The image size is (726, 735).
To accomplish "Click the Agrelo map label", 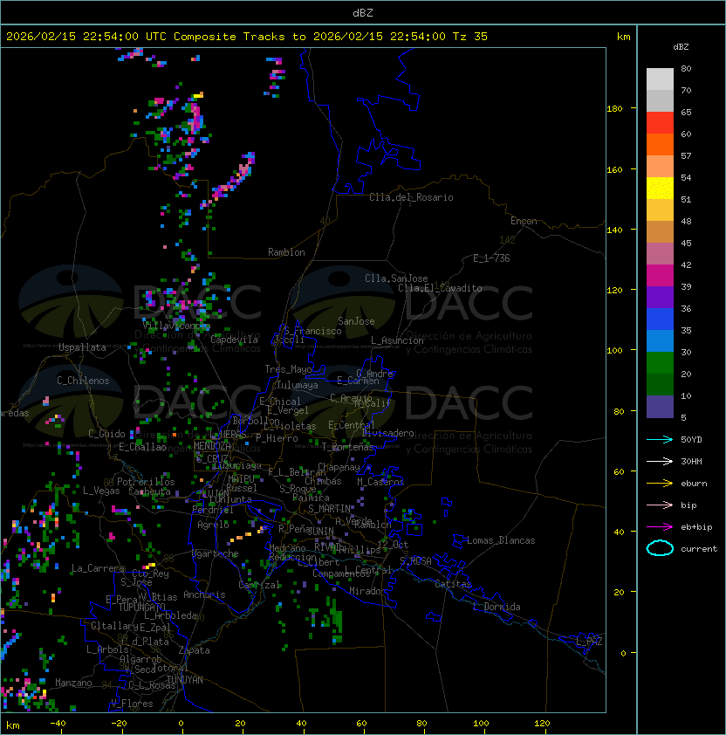I will click(x=213, y=525).
